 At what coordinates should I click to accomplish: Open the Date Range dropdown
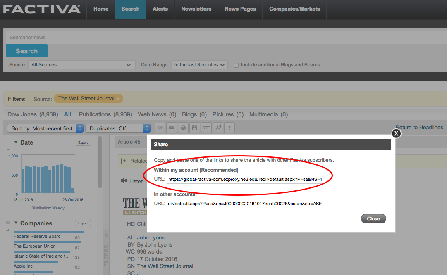click(199, 65)
